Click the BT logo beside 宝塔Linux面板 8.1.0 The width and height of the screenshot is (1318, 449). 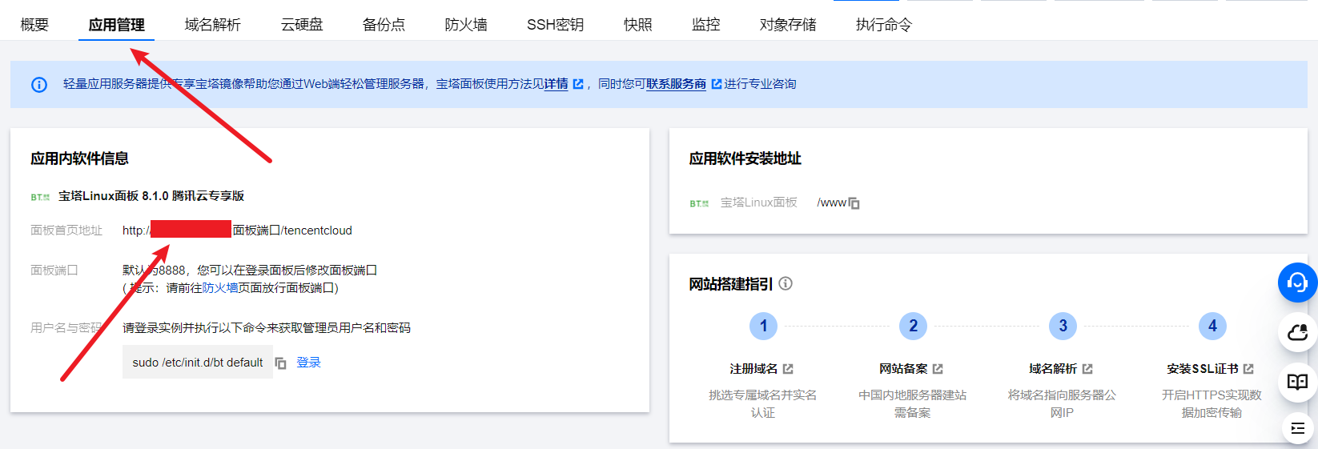tap(40, 197)
